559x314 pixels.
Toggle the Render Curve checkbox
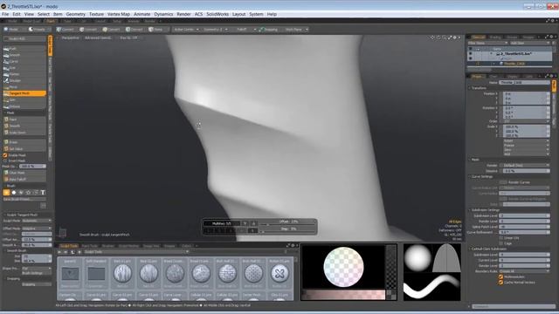coord(503,182)
